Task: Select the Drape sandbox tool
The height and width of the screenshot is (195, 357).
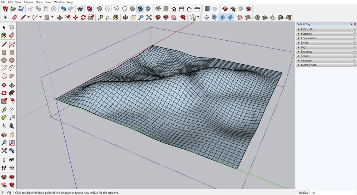Action: click(x=273, y=17)
